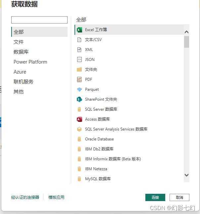Click the Text/CSV file icon
The image size is (200, 214).
pos(79,40)
